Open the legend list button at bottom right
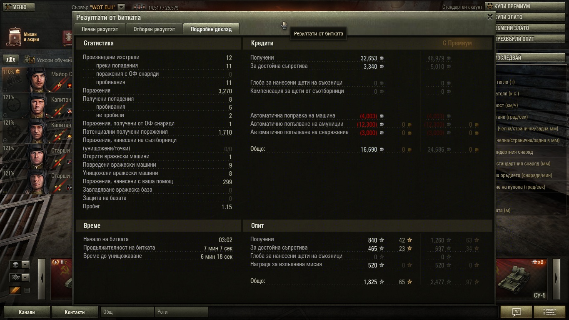The height and width of the screenshot is (320, 569). click(x=549, y=312)
